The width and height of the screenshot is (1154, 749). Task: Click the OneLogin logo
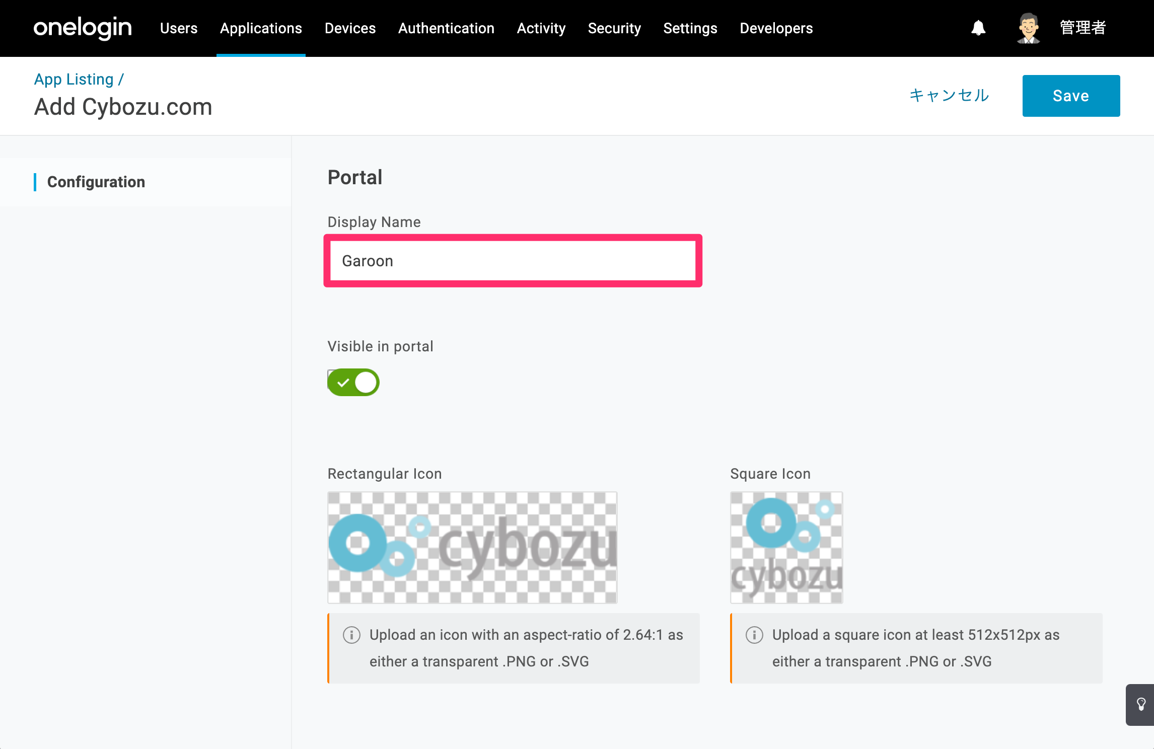coord(83,28)
